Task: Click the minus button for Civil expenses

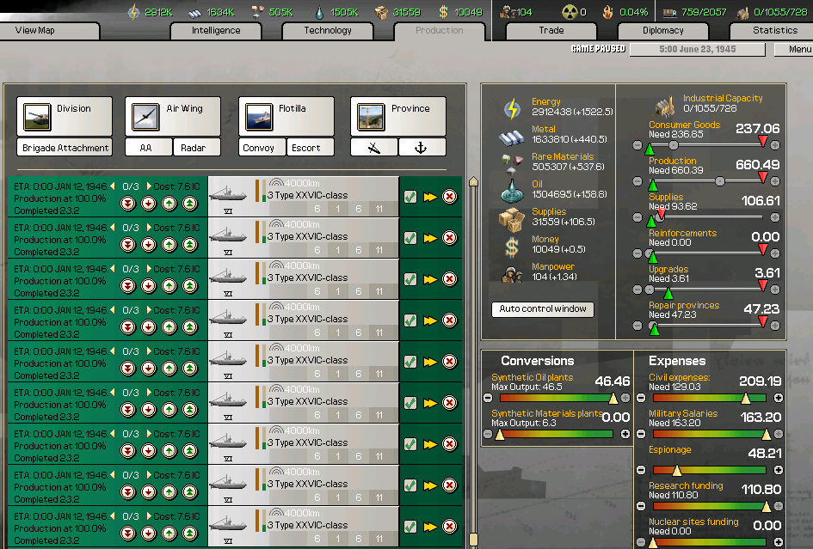Action: tap(640, 398)
